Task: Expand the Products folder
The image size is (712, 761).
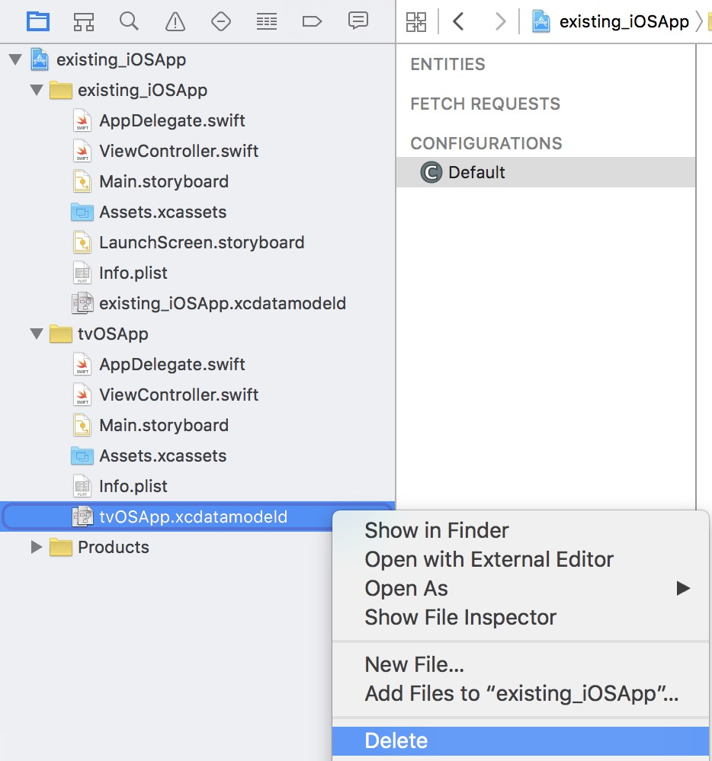Action: pos(37,548)
